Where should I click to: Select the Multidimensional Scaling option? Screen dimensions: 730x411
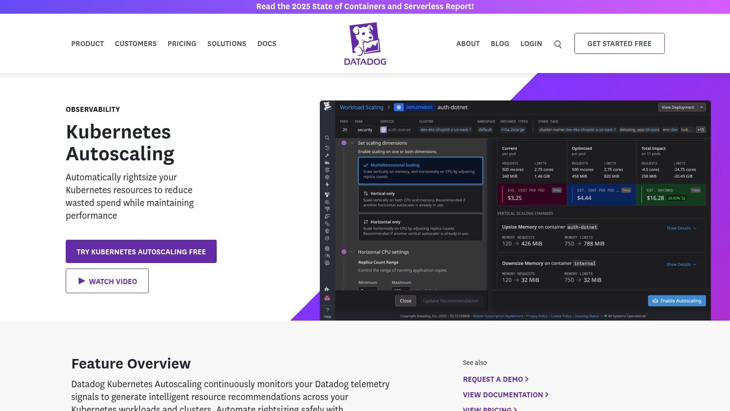pyautogui.click(x=420, y=170)
